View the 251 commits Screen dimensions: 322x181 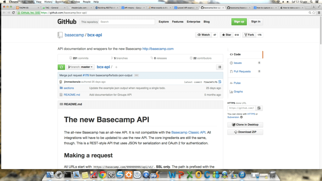point(79,58)
